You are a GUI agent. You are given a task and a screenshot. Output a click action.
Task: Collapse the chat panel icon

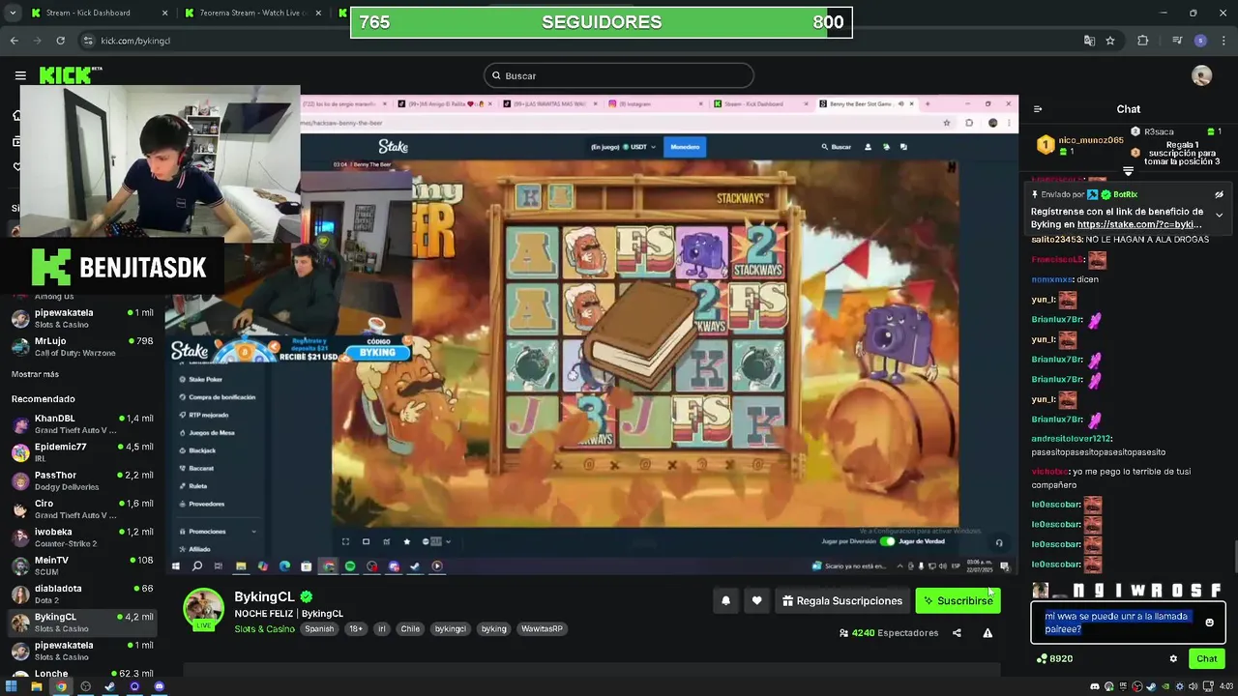[x=1038, y=109]
